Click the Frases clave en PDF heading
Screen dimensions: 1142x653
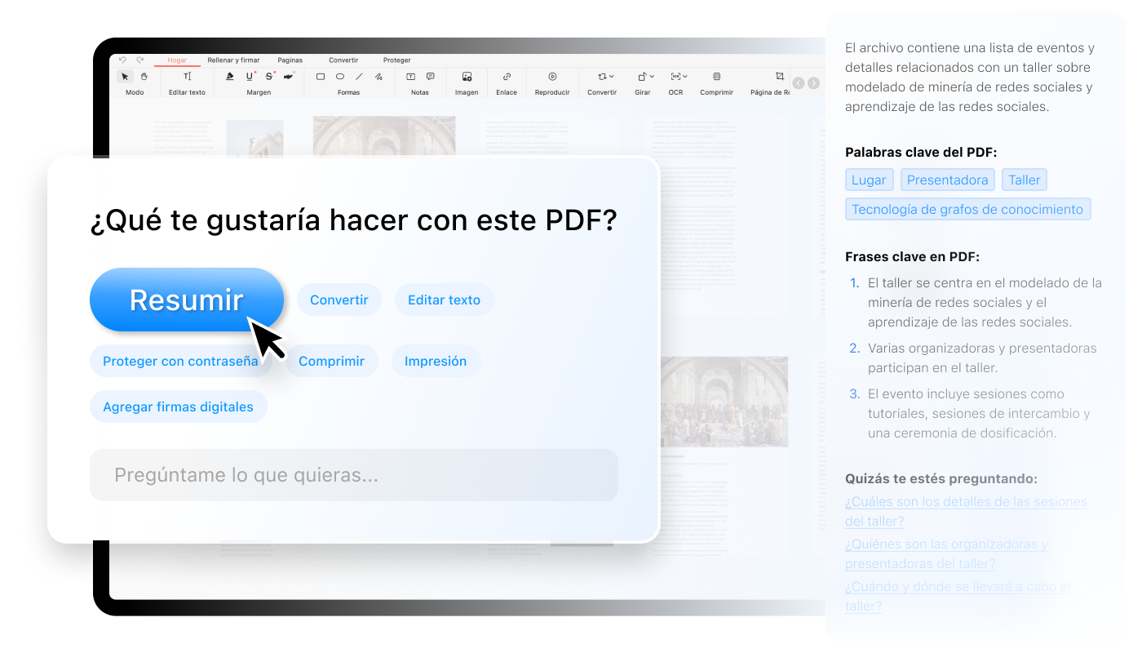point(912,257)
